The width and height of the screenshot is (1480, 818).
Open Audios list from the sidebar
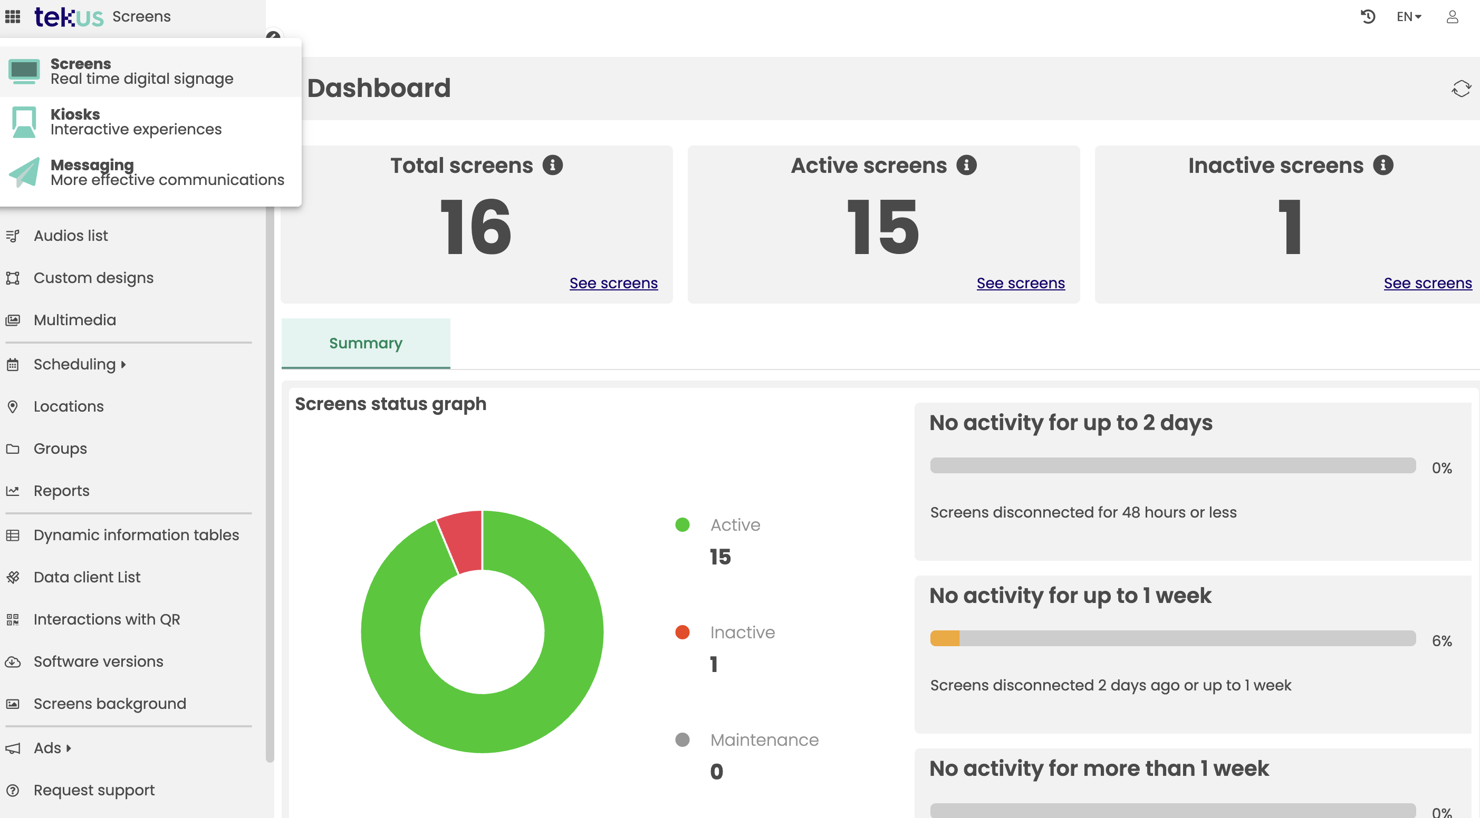point(70,236)
